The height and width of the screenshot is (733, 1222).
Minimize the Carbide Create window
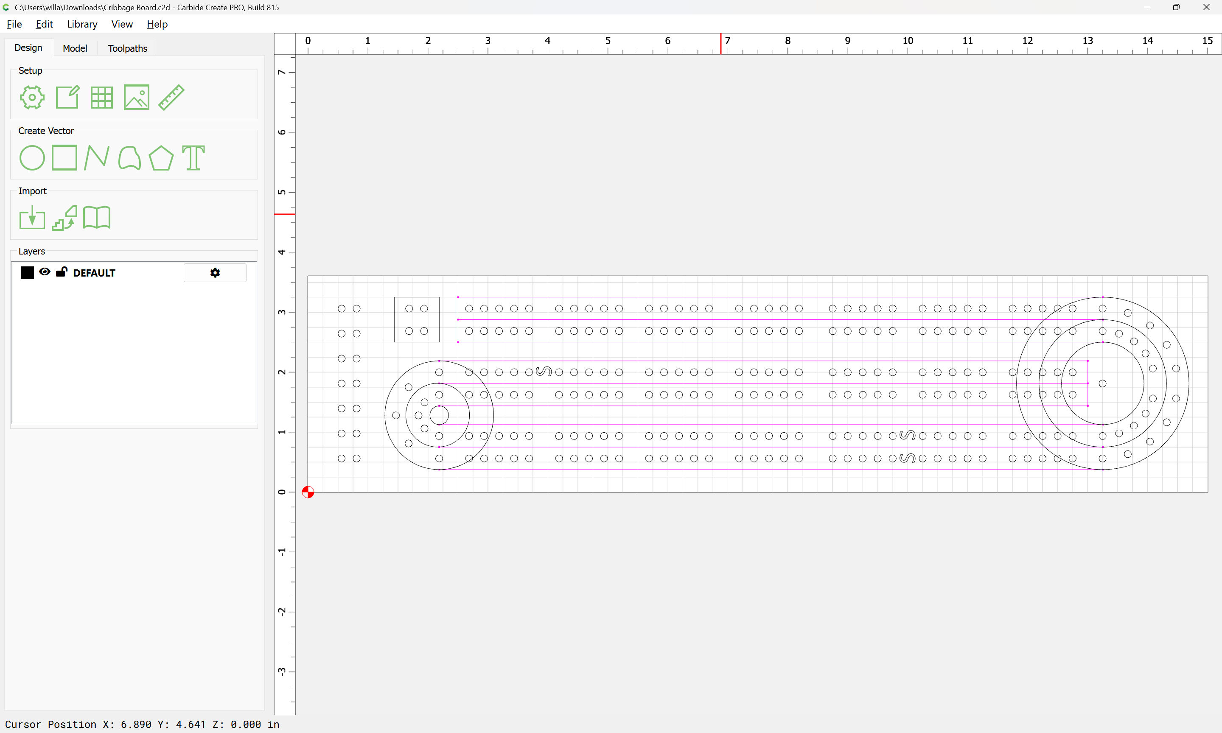click(1147, 7)
